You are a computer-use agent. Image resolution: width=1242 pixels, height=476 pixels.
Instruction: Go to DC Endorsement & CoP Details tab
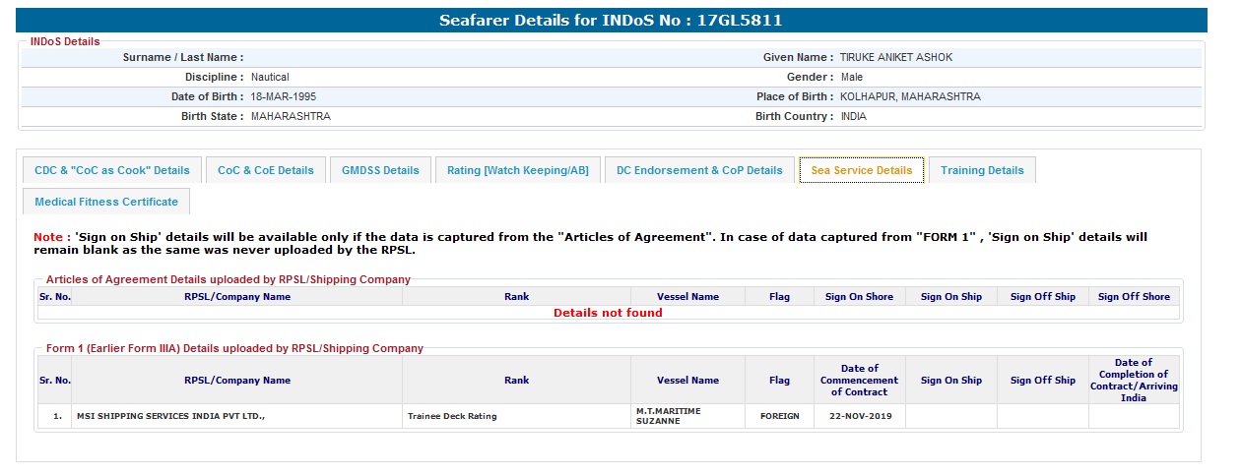click(x=699, y=170)
